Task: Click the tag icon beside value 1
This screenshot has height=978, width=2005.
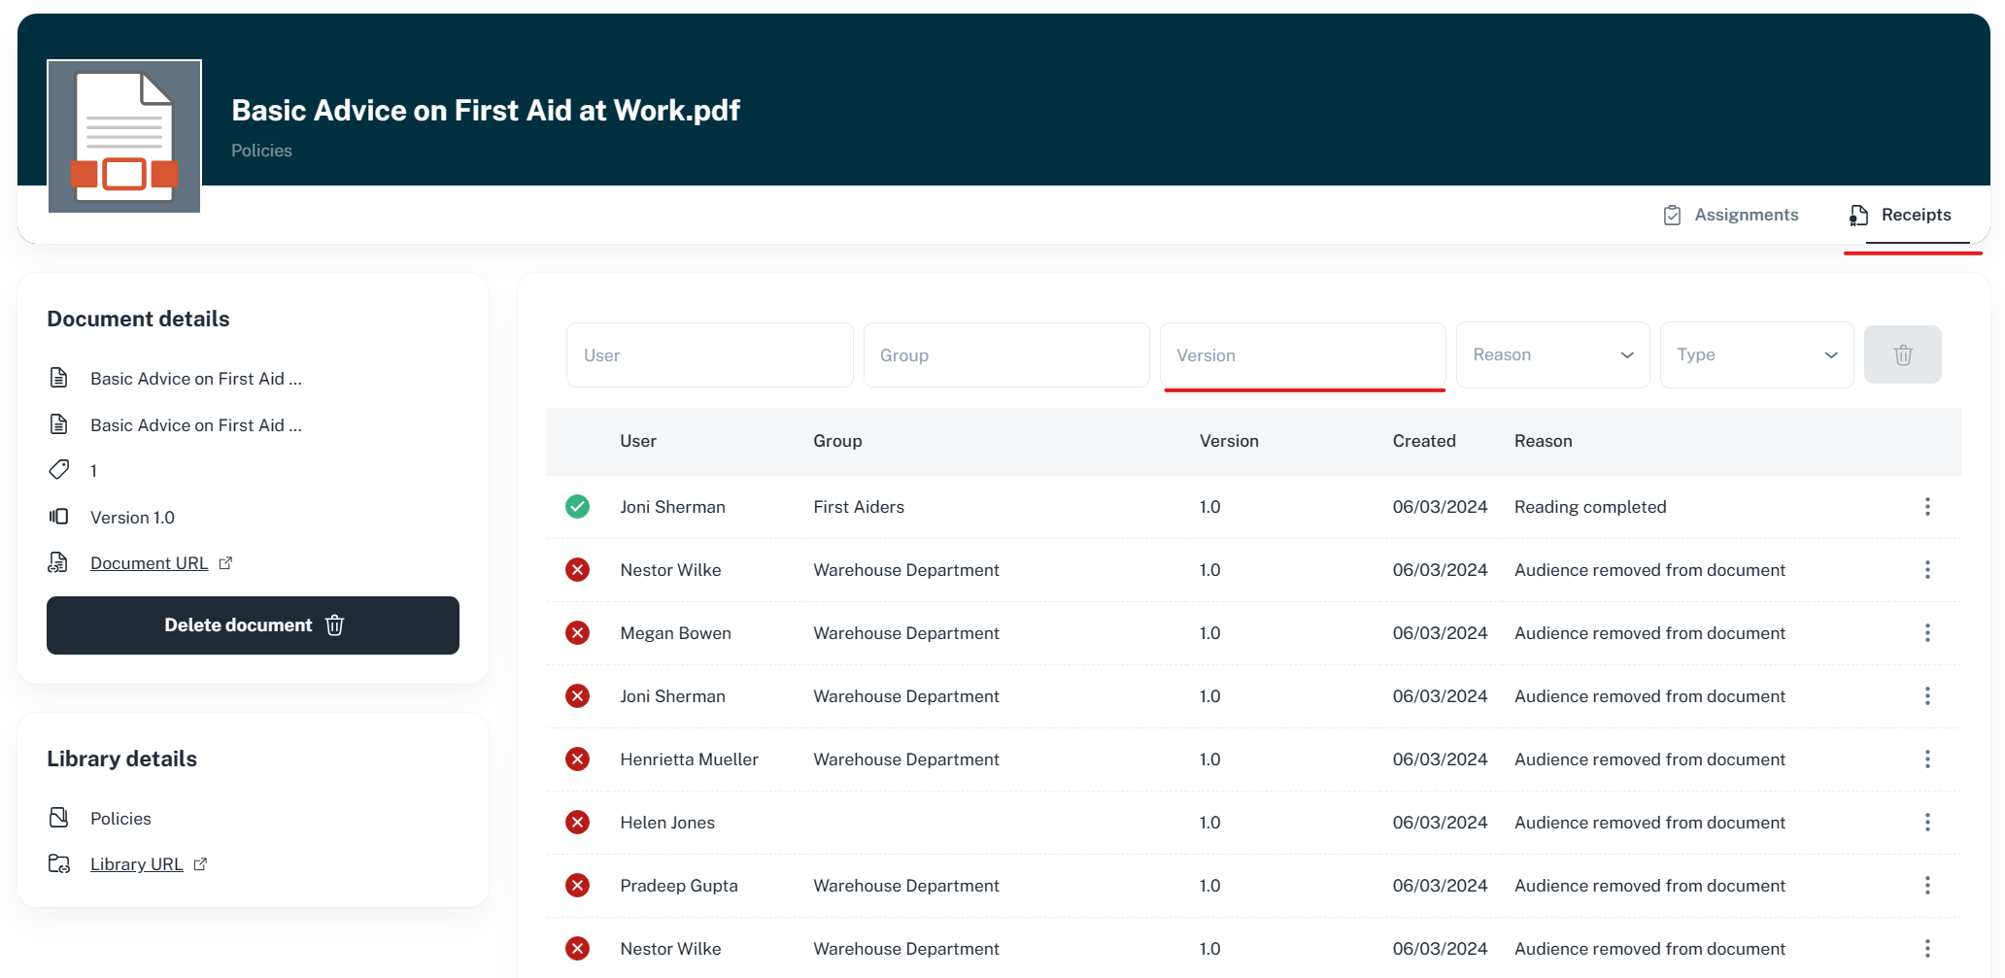Action: tap(59, 470)
